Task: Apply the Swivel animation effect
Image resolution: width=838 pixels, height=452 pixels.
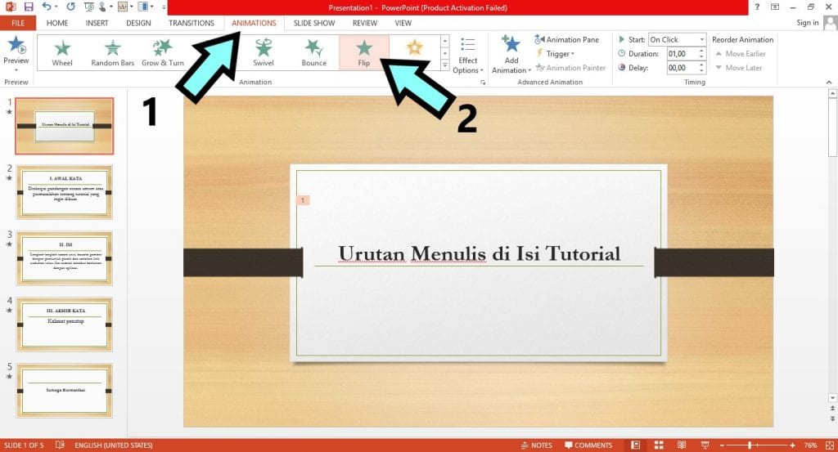Action: (x=263, y=52)
